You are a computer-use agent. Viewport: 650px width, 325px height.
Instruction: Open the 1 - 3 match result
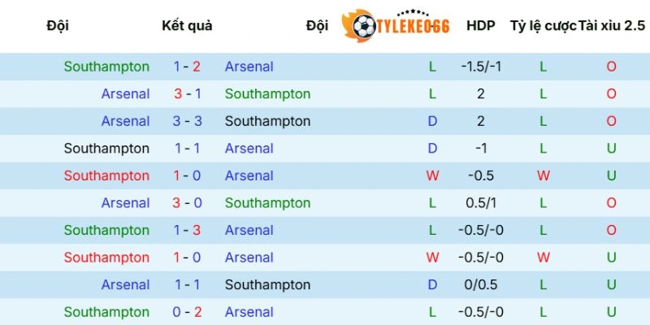tap(187, 230)
